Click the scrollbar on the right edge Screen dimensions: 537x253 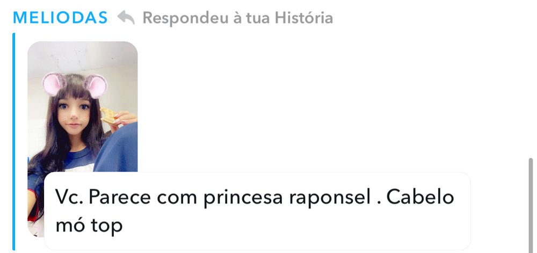tap(531, 205)
